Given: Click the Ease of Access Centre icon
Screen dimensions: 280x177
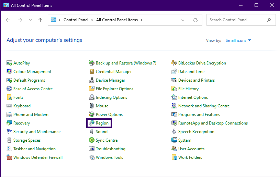Looking at the screenshot, I should pos(9,88).
